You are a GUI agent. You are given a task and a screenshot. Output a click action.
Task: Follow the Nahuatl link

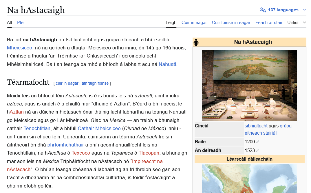167,64
